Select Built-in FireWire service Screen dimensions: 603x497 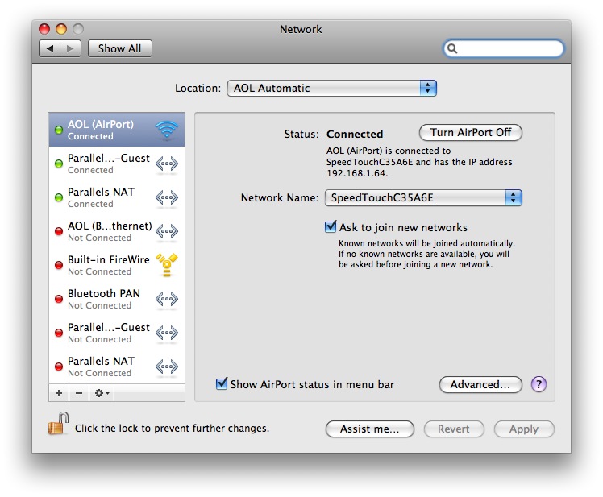(x=117, y=265)
